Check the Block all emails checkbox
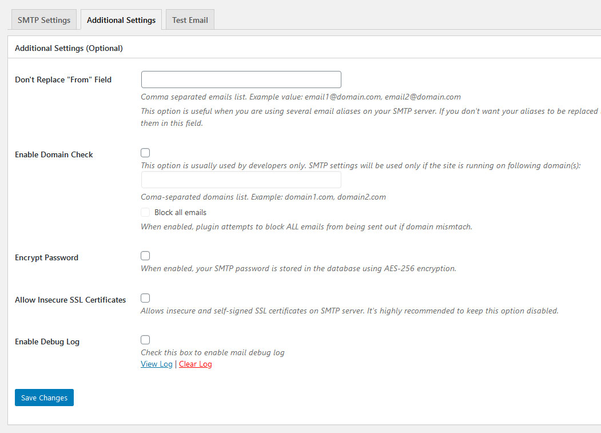The height and width of the screenshot is (433, 601). (145, 212)
